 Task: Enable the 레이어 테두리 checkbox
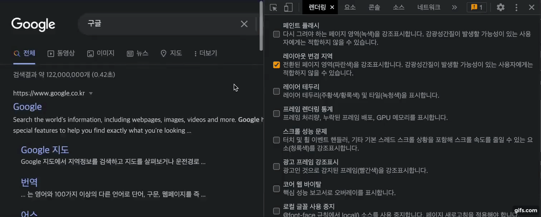click(276, 91)
